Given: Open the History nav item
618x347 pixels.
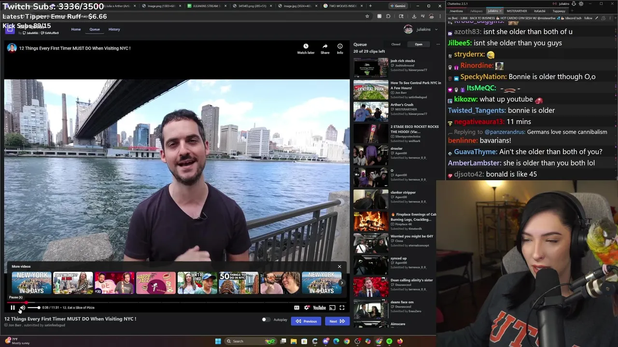Looking at the screenshot, I should (x=114, y=29).
